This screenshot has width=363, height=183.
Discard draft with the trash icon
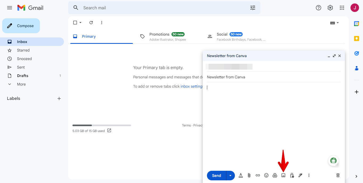pos(338,175)
